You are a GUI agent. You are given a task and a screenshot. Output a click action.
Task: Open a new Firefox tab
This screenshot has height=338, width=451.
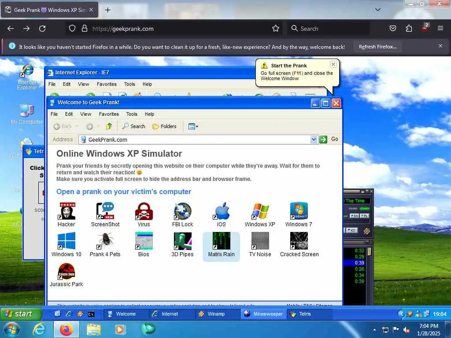tap(107, 10)
